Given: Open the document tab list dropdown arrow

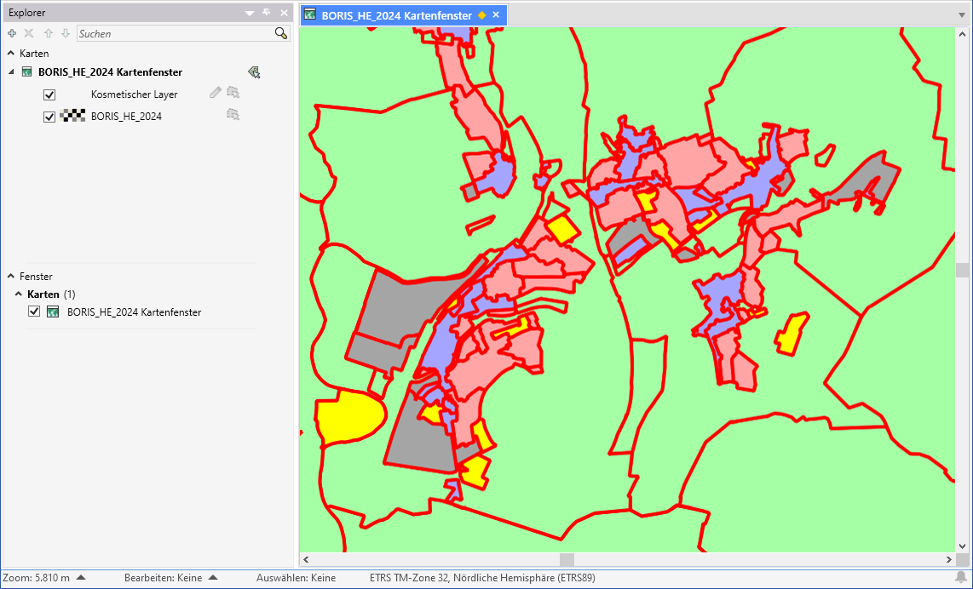Looking at the screenshot, I should coord(962,15).
